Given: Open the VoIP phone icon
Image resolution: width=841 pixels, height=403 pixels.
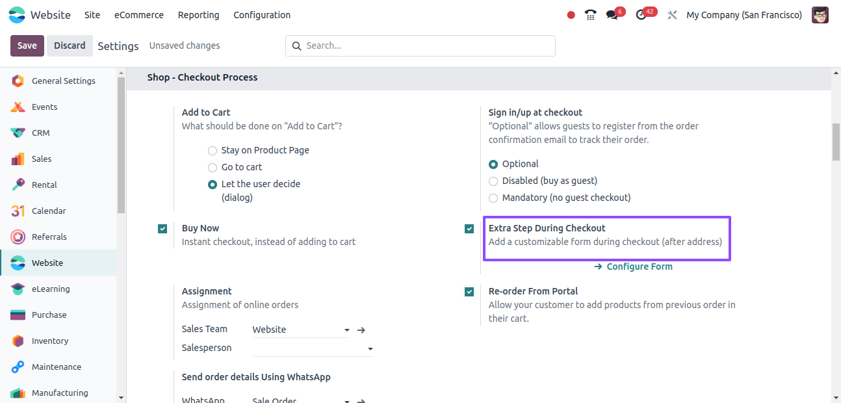Looking at the screenshot, I should pos(590,15).
